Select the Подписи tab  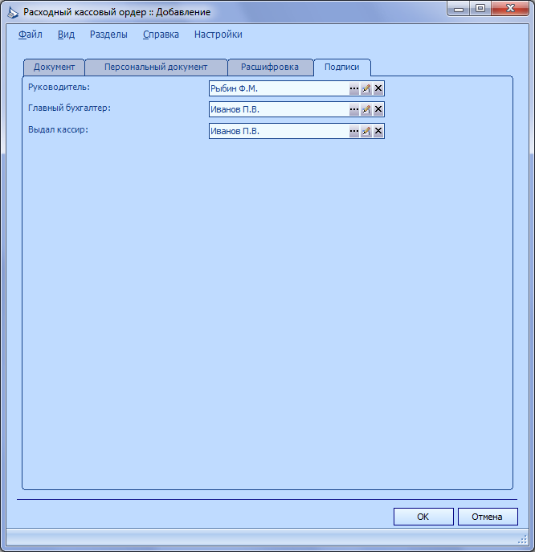tap(341, 67)
